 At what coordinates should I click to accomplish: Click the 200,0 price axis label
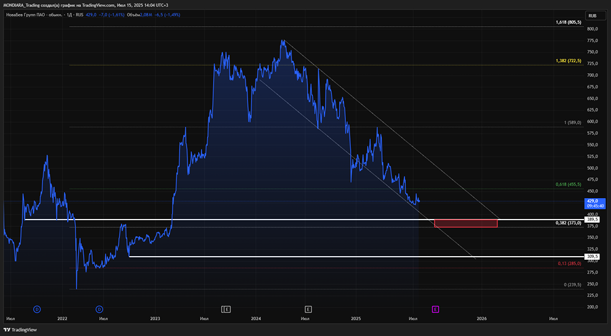[592, 307]
